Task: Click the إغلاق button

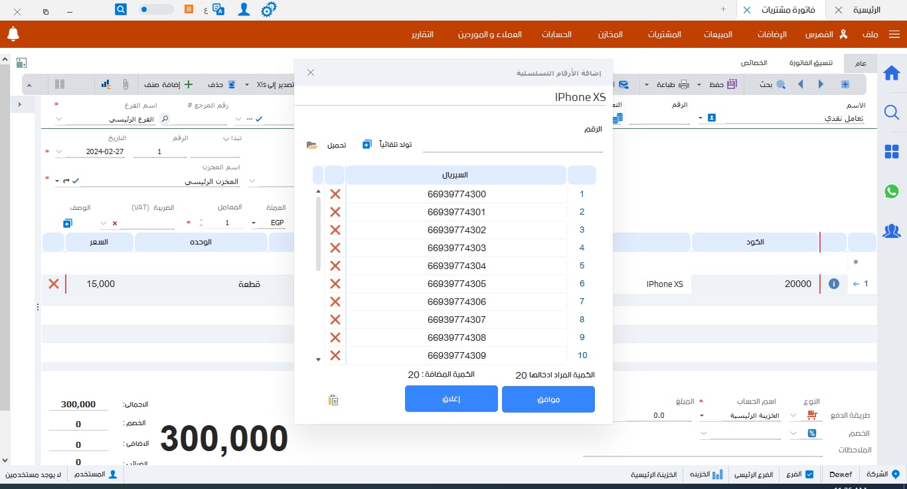Action: (x=452, y=399)
